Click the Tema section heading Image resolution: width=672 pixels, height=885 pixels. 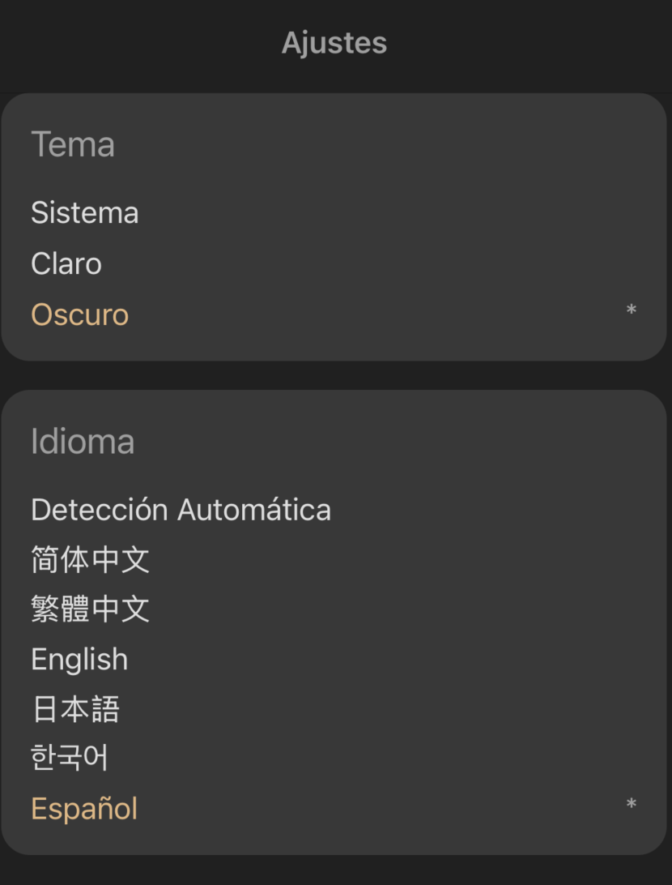tap(73, 145)
